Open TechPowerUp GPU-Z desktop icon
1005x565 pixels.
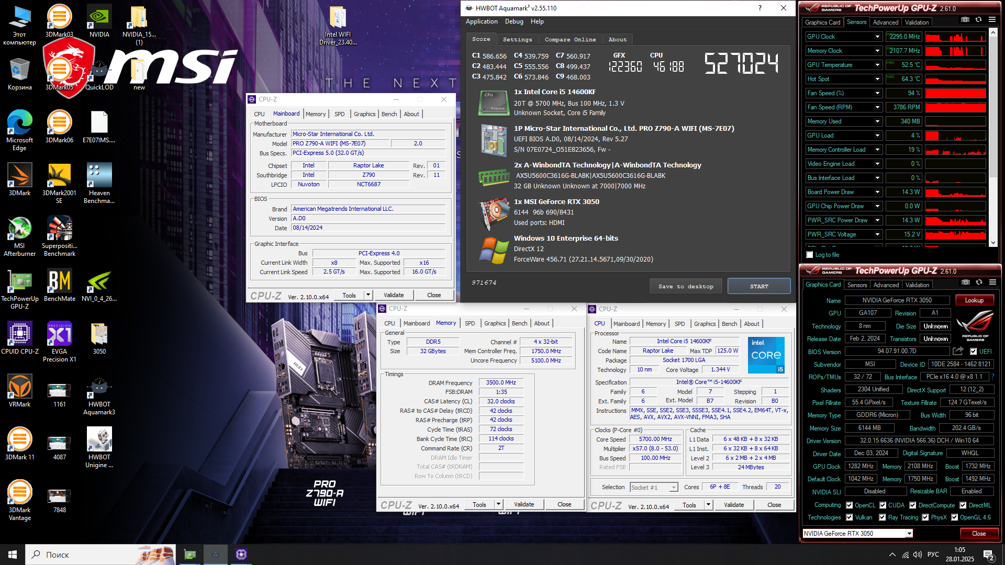[x=19, y=289]
